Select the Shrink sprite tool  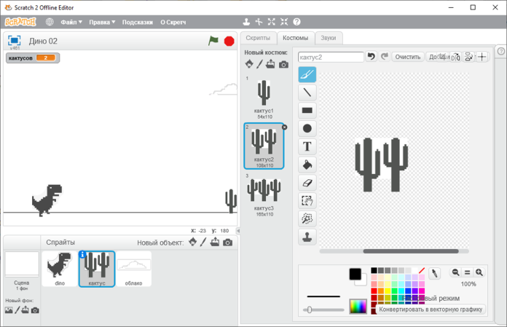click(284, 22)
